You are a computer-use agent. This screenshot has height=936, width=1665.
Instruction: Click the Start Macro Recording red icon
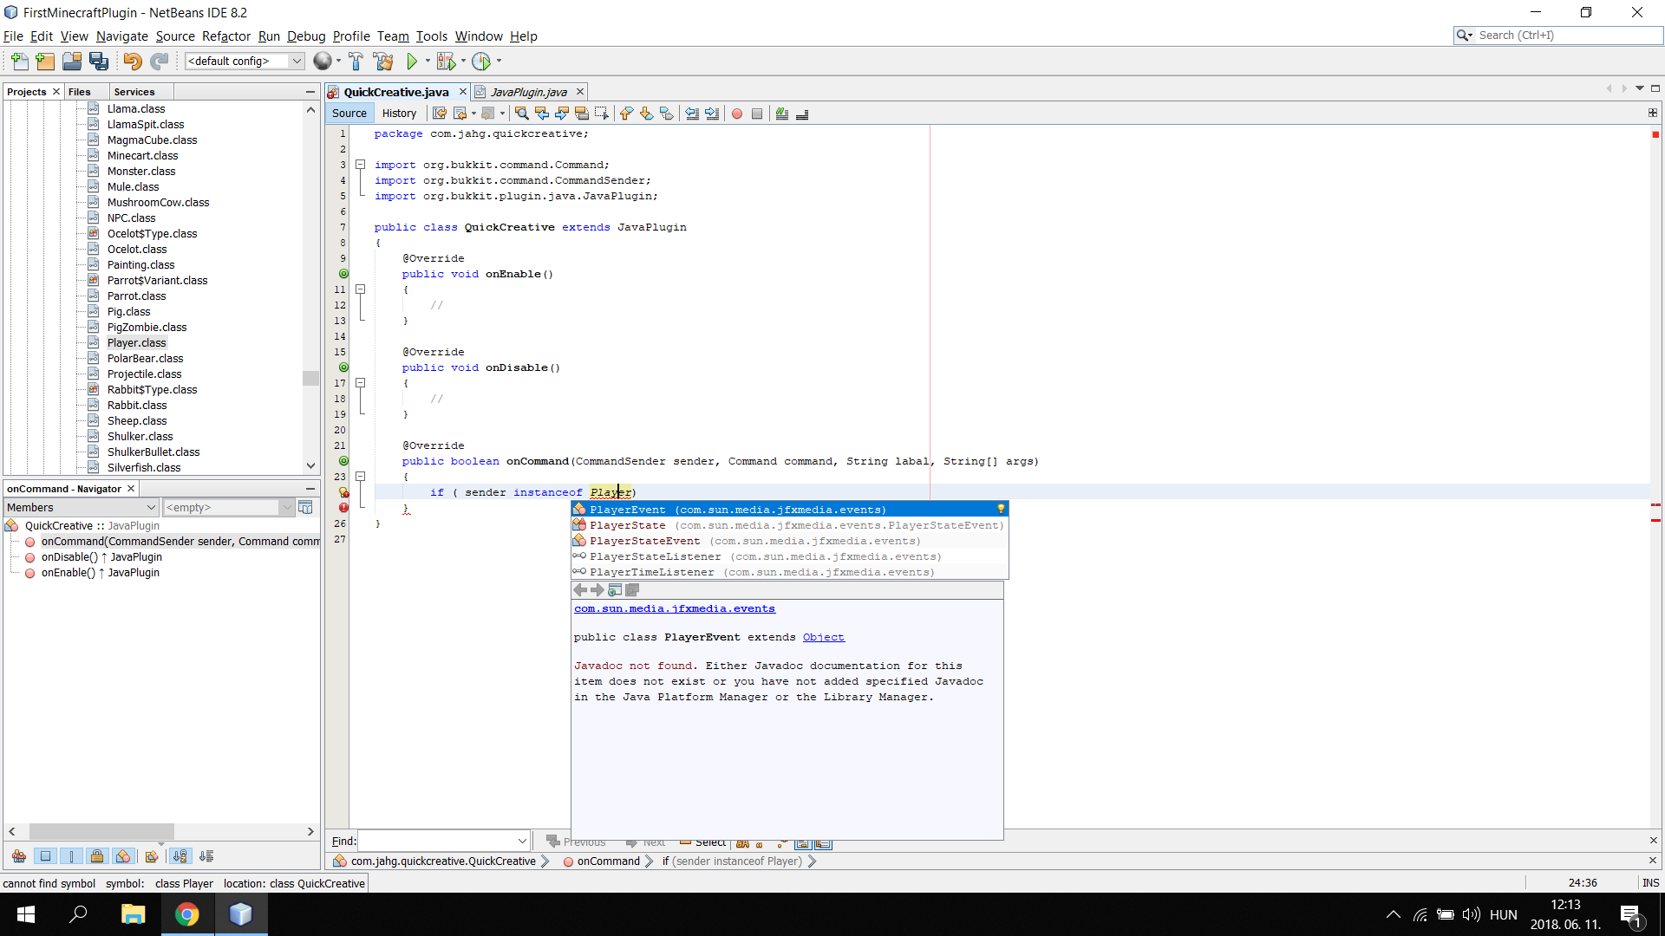click(x=737, y=114)
